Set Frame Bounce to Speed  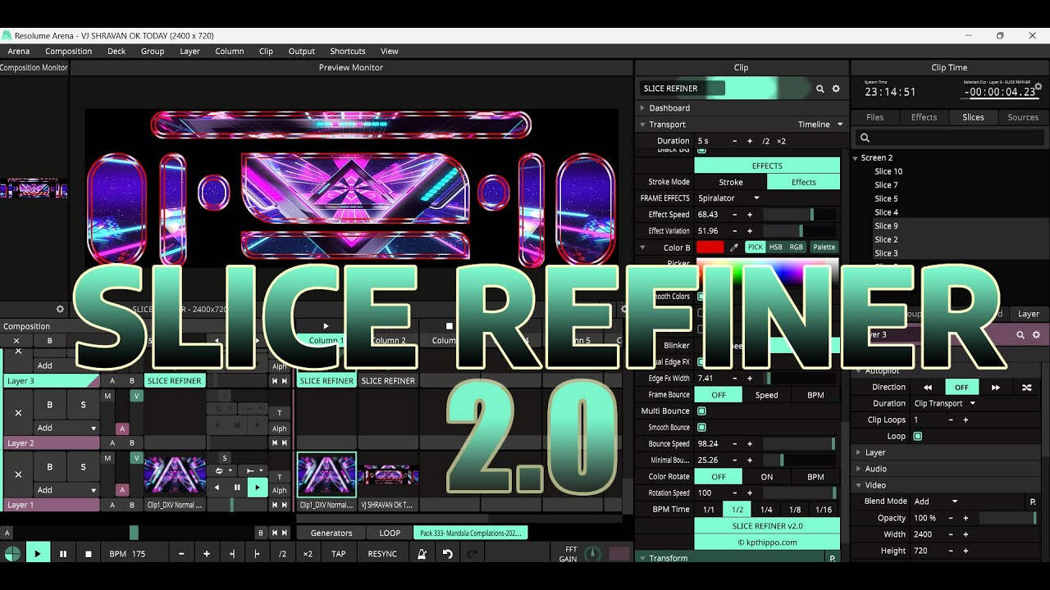pyautogui.click(x=766, y=395)
